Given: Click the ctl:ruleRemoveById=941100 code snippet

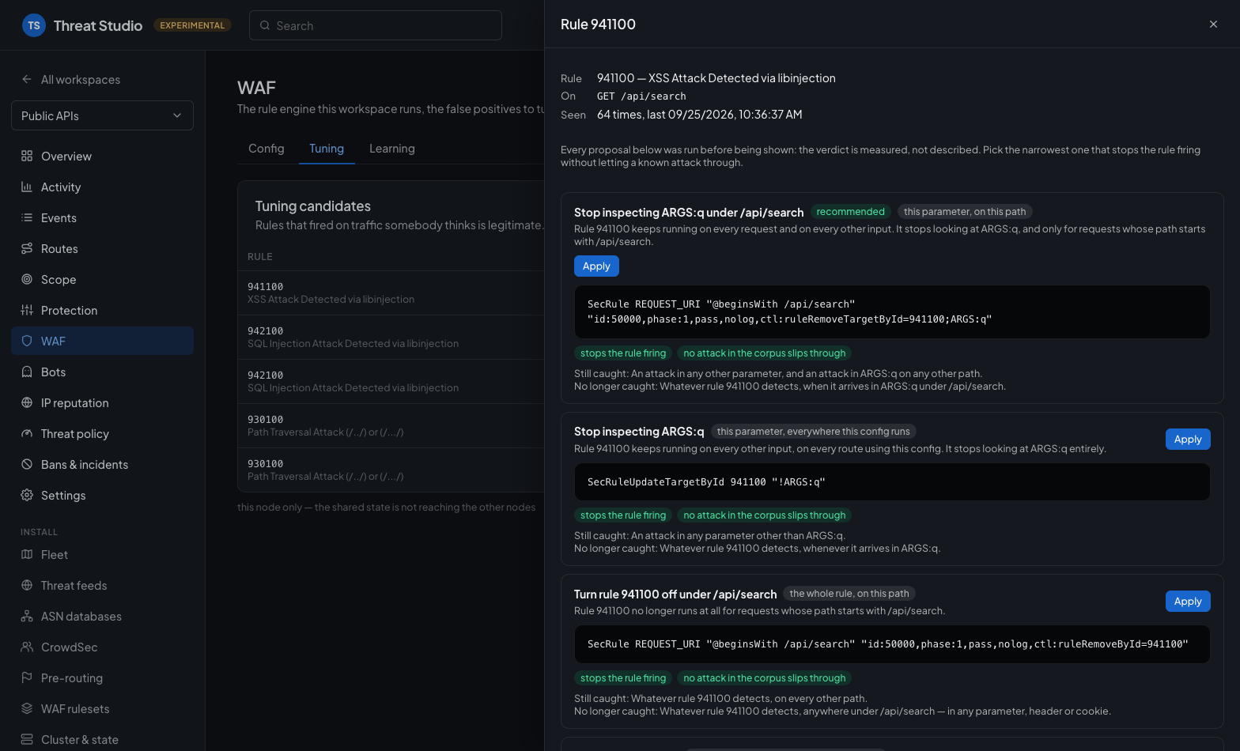Looking at the screenshot, I should pyautogui.click(x=892, y=644).
